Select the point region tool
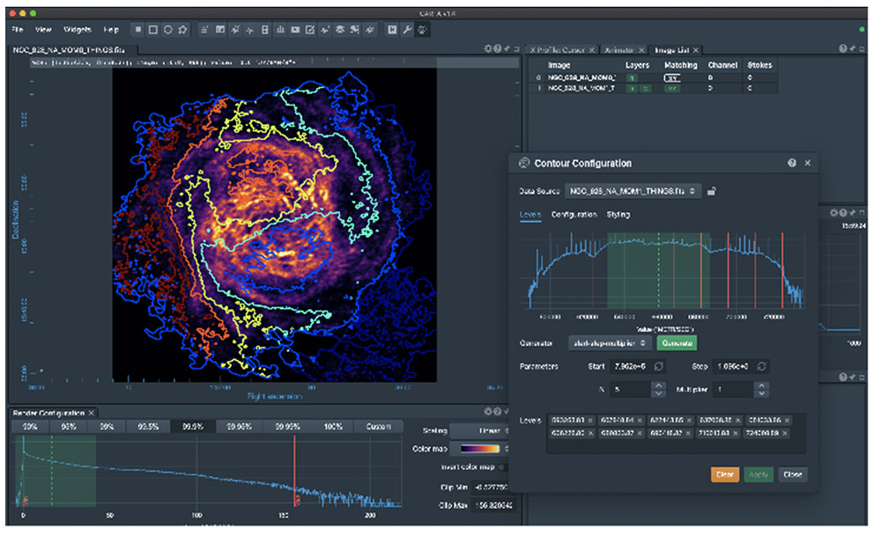The width and height of the screenshot is (881, 536). 137,29
